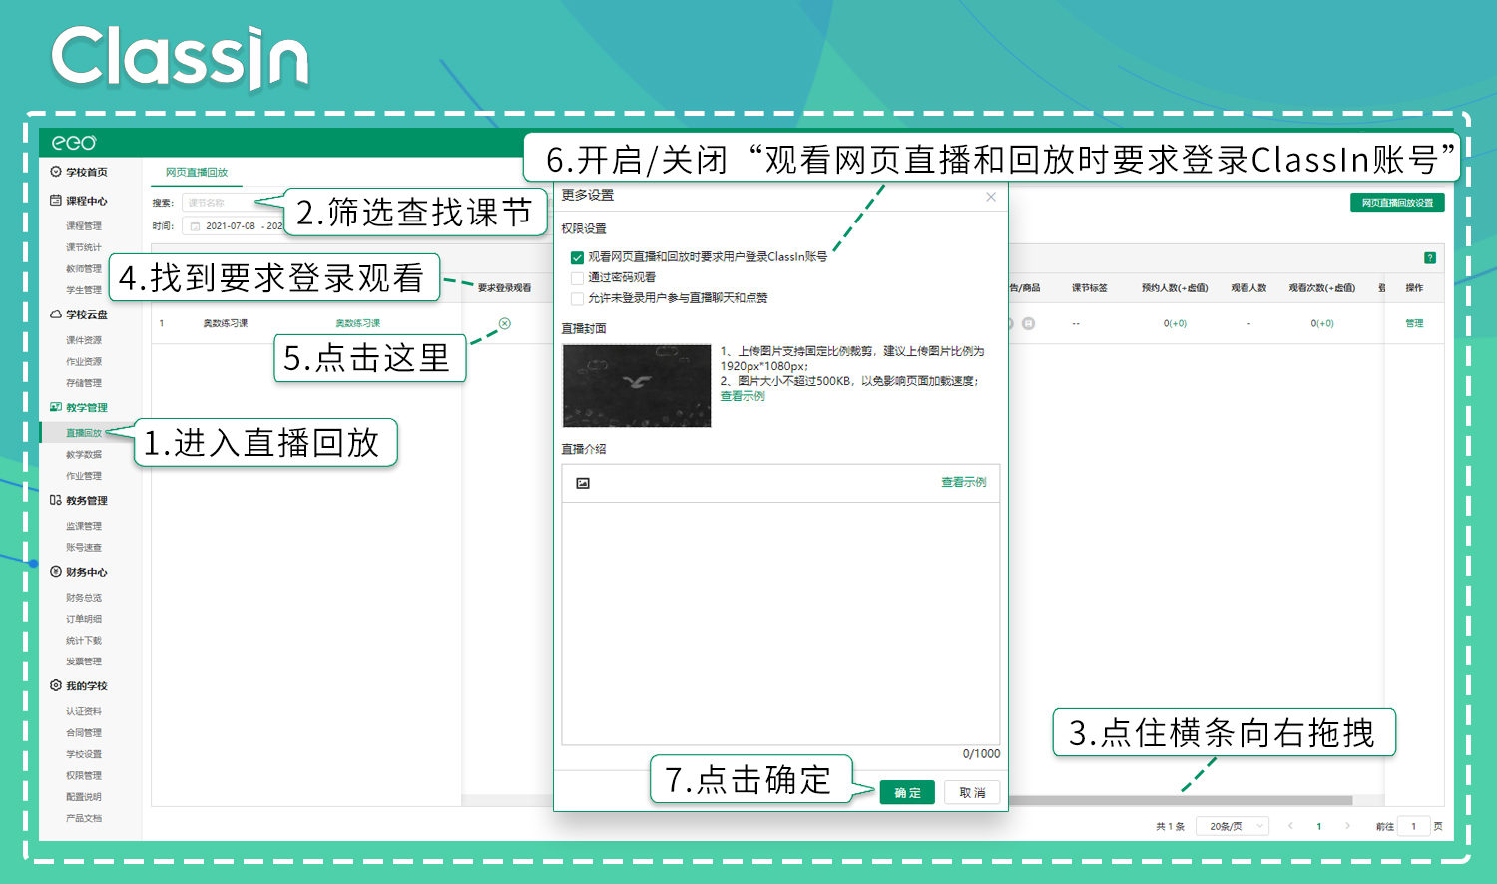Open 作业资源 in the sidebar
Screen dimensions: 1497x884
84,362
